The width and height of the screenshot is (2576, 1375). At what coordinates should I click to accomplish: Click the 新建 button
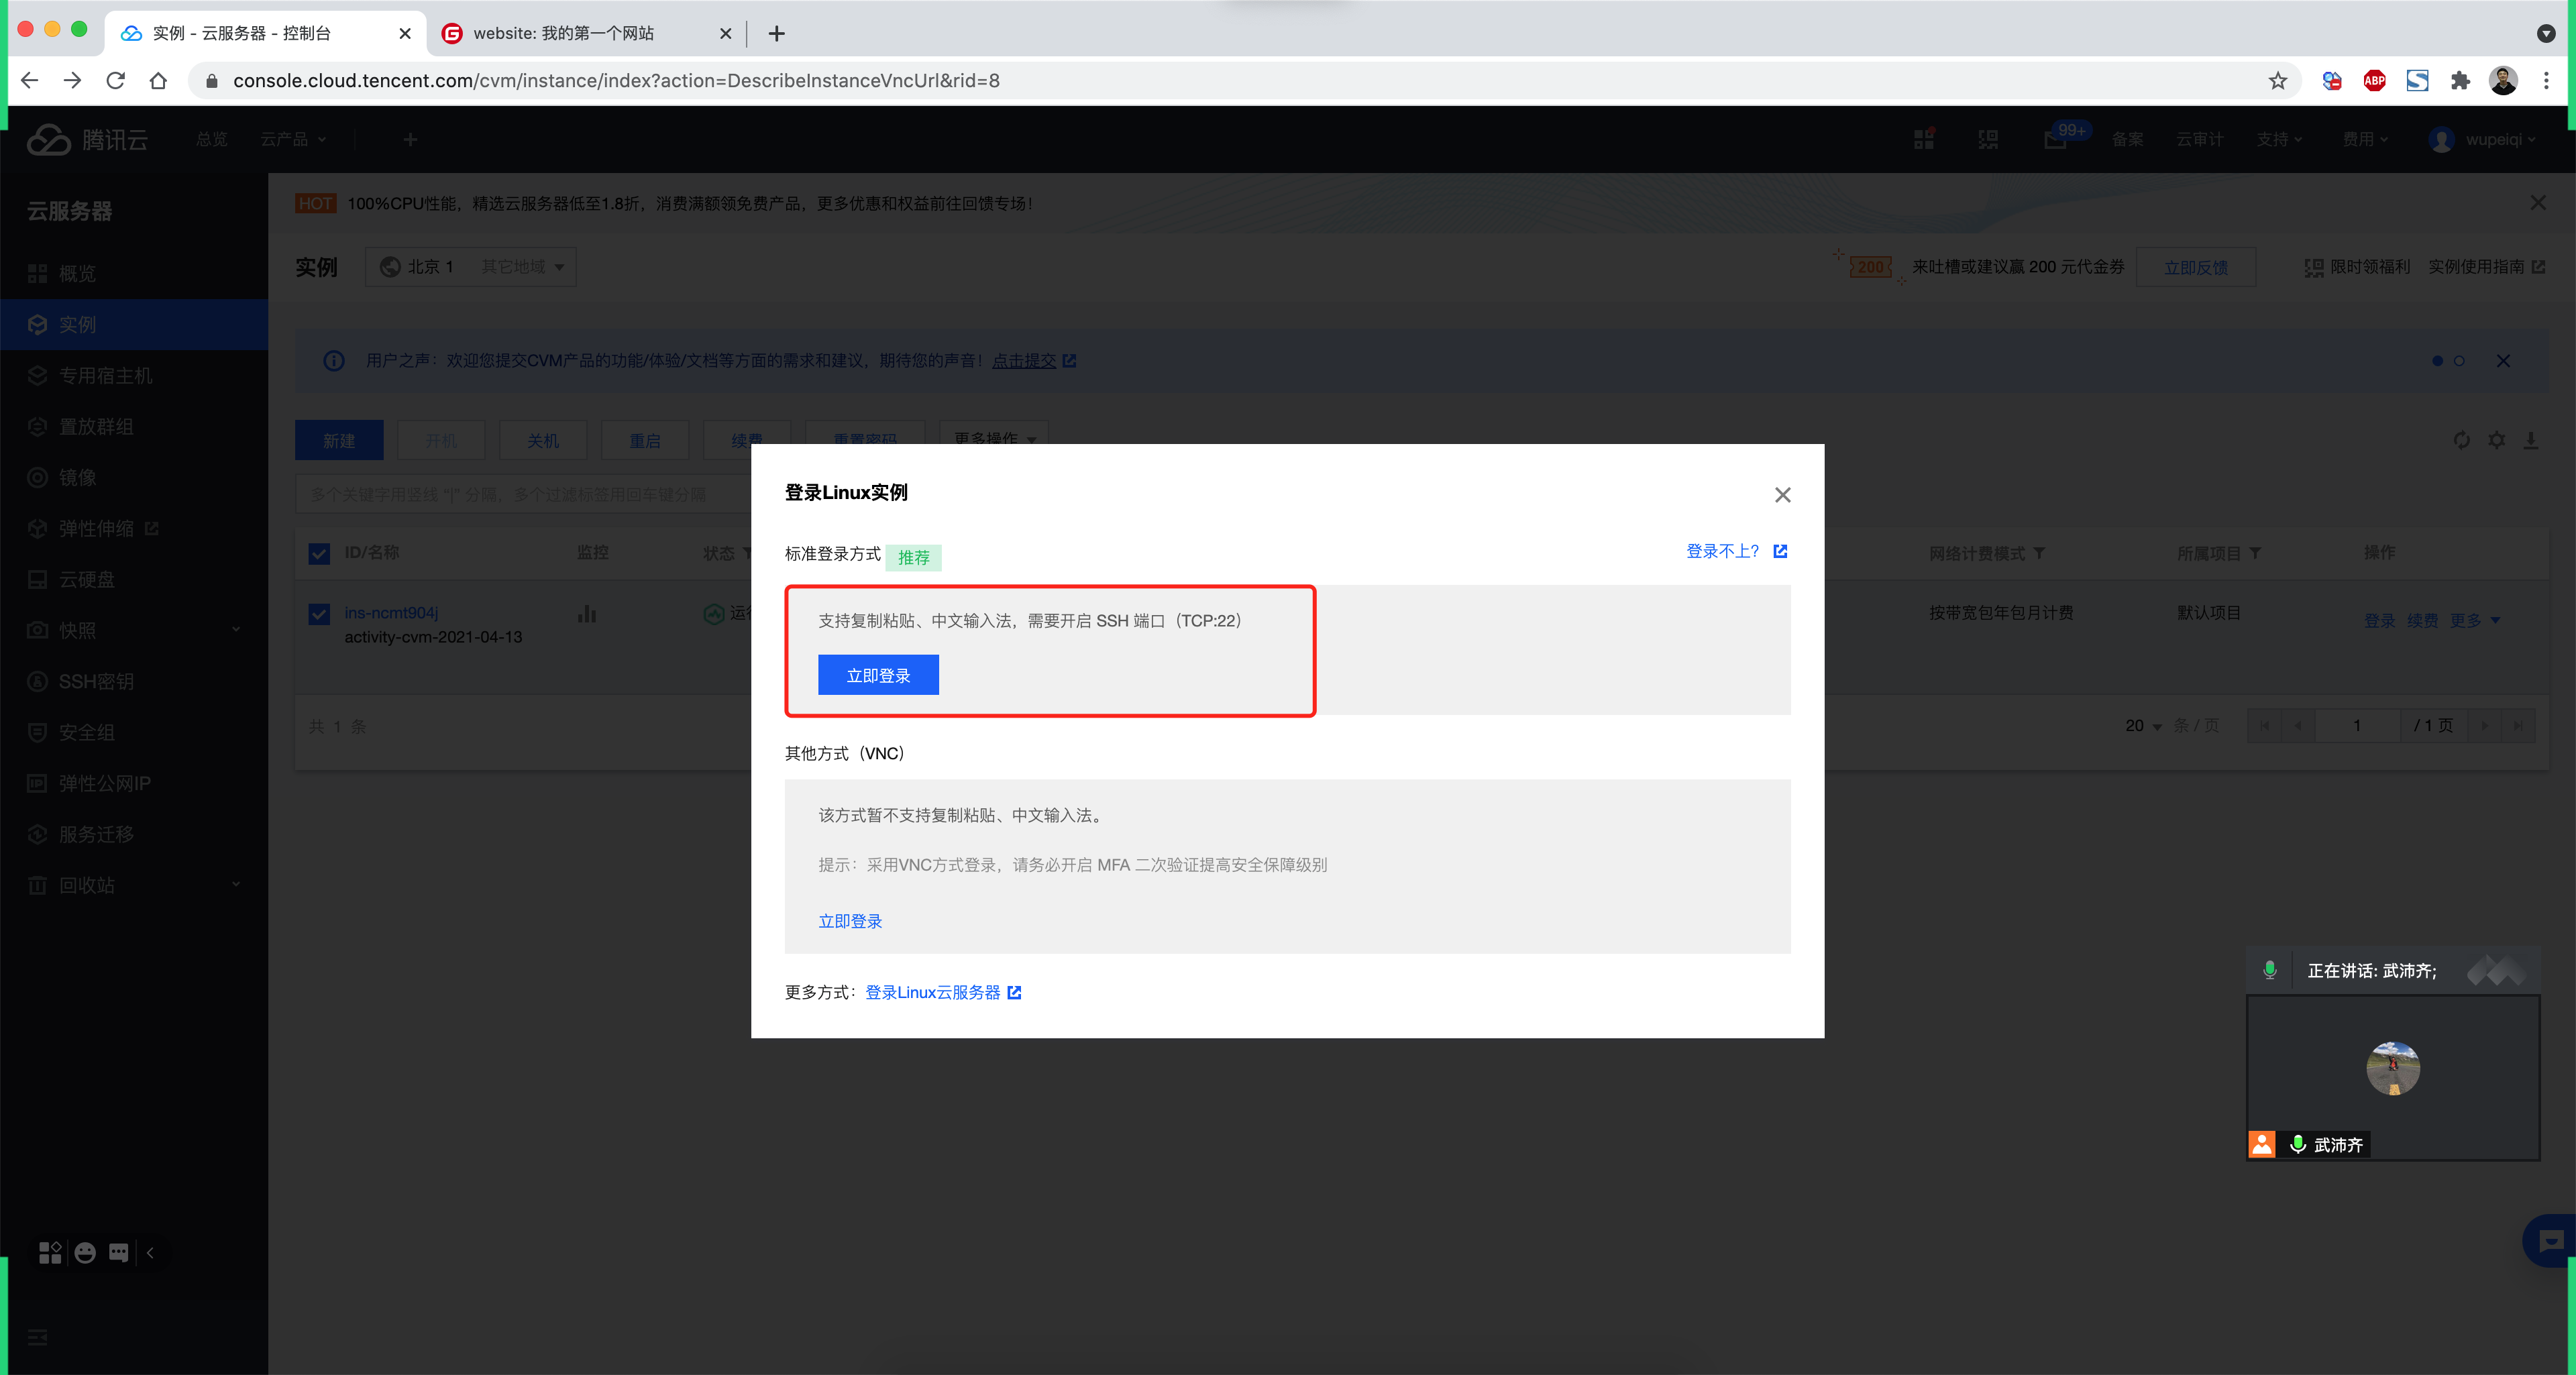[339, 440]
